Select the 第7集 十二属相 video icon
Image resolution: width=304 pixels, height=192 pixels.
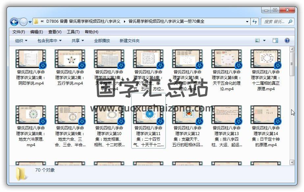point(266,59)
